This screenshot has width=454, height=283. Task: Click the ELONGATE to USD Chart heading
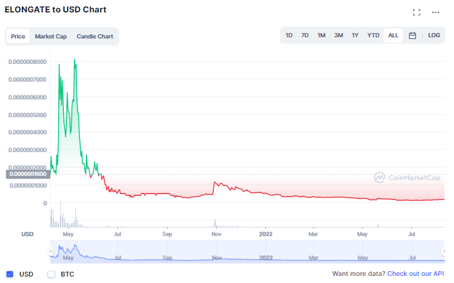pos(55,9)
